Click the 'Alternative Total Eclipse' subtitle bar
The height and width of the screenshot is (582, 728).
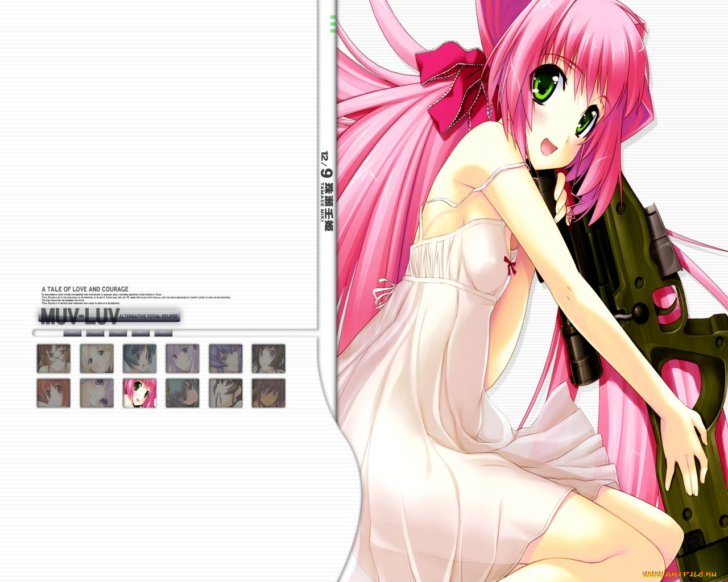coord(148,317)
